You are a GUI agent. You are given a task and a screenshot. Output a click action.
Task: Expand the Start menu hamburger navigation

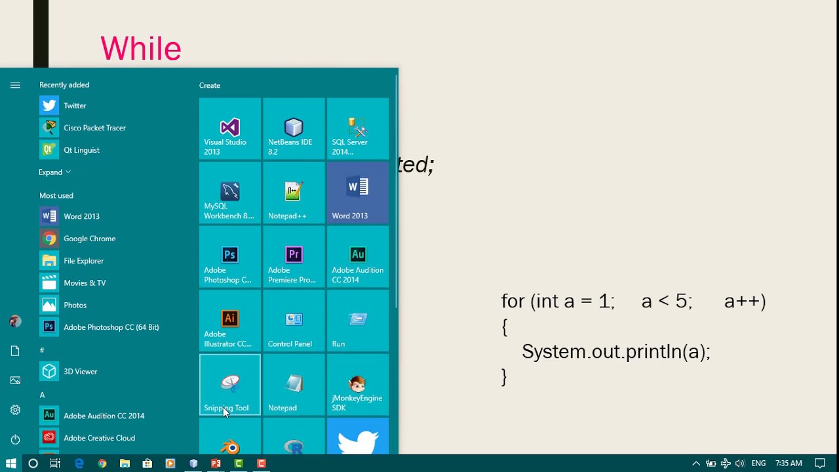[15, 85]
